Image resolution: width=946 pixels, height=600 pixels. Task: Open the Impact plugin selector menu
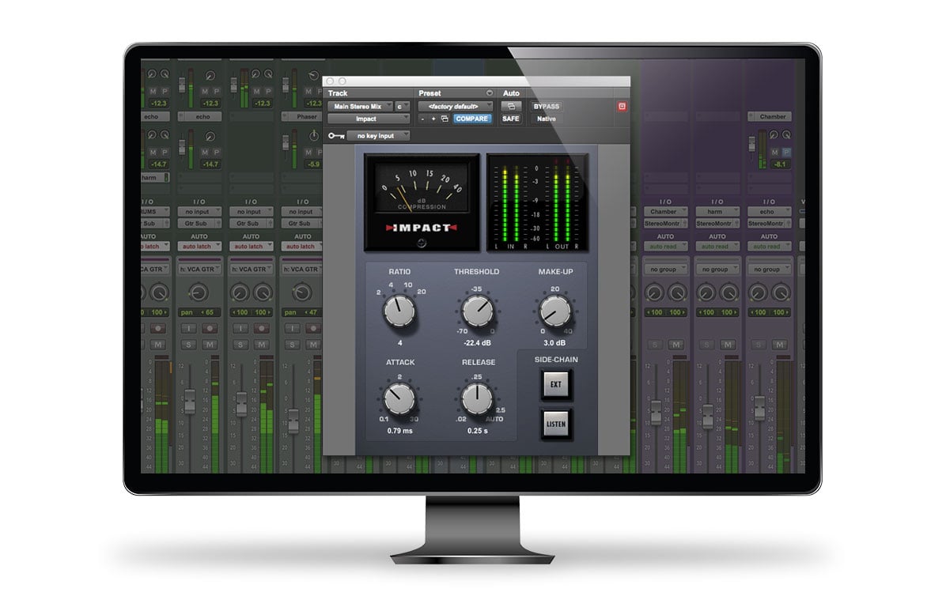[x=369, y=119]
